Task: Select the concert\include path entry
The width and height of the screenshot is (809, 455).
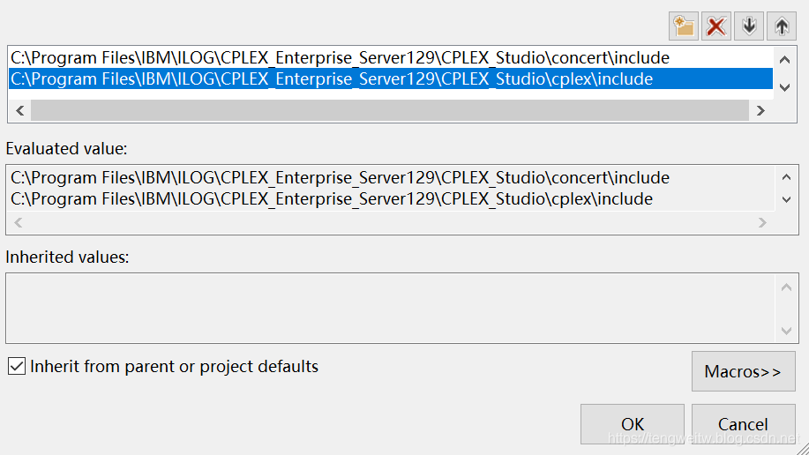Action: pos(340,58)
